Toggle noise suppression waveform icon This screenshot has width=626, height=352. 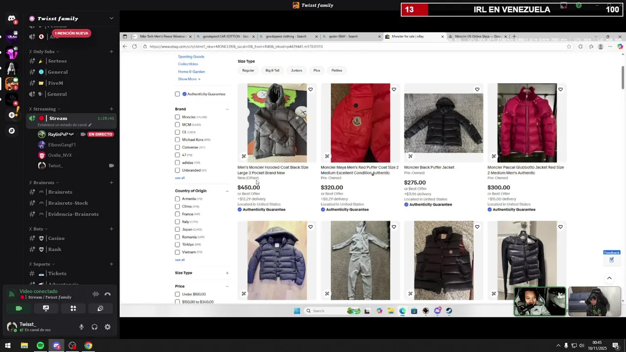(x=96, y=294)
